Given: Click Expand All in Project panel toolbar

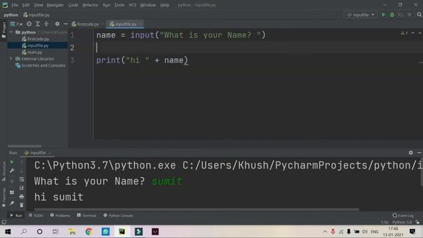Looking at the screenshot, I should click(x=38, y=24).
